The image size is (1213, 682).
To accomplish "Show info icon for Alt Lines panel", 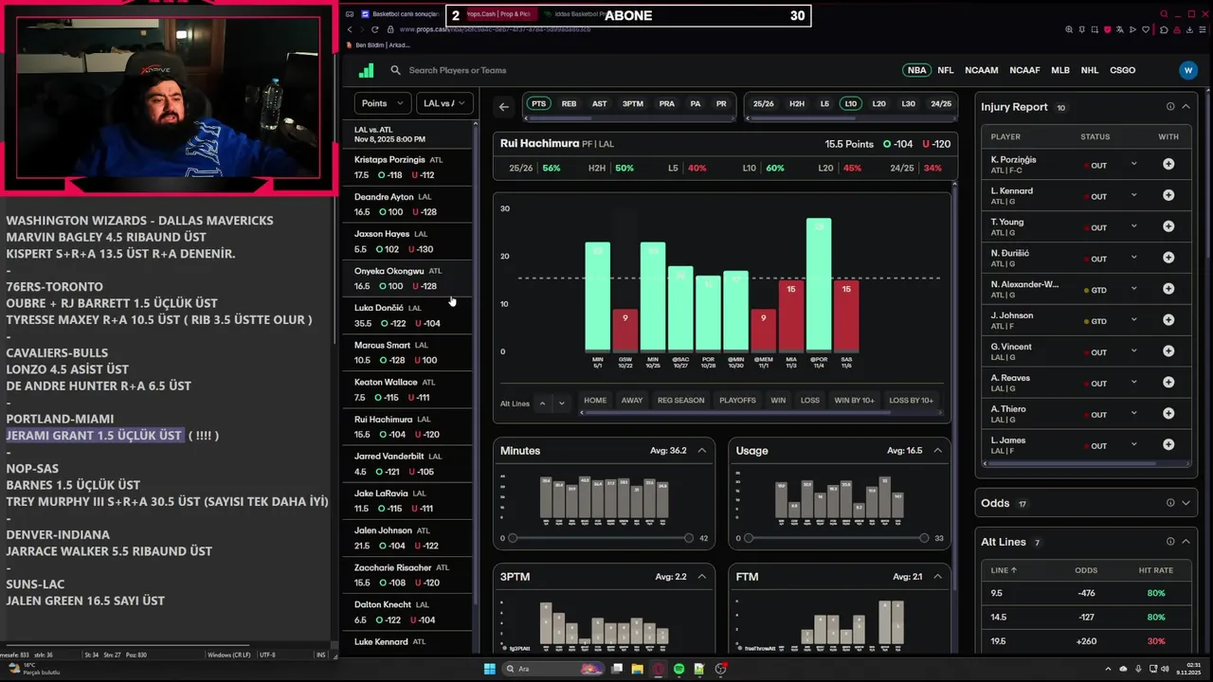I will pyautogui.click(x=1170, y=542).
